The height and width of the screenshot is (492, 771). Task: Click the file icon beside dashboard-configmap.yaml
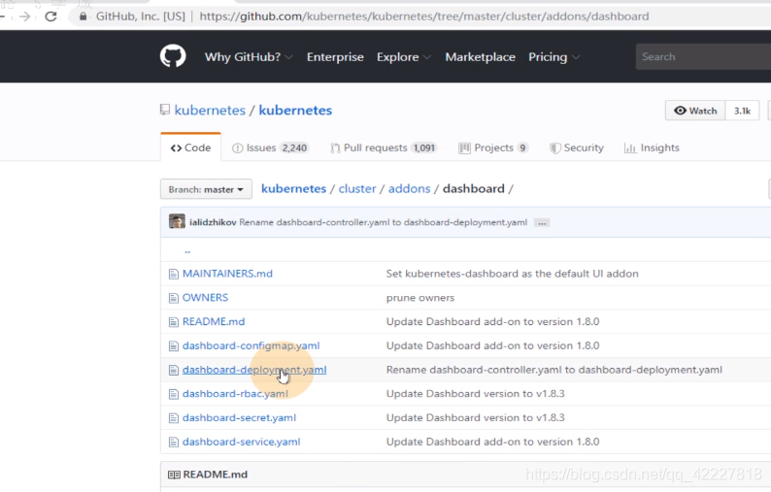(173, 346)
